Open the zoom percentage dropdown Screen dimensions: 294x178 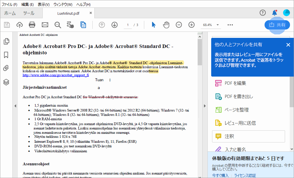pyautogui.click(x=218, y=25)
